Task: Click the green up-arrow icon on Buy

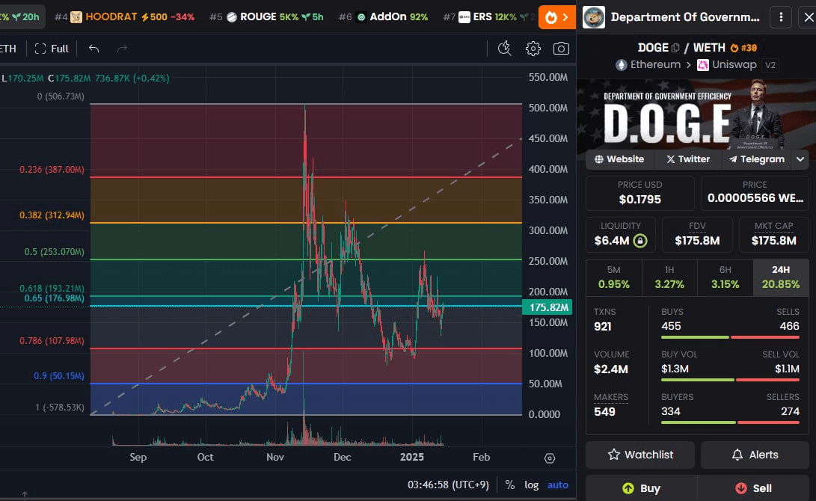Action: pos(629,488)
